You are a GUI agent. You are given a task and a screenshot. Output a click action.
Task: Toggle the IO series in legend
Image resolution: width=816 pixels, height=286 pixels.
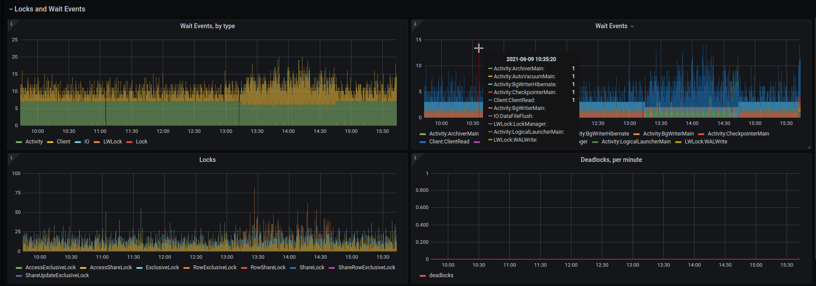click(87, 142)
